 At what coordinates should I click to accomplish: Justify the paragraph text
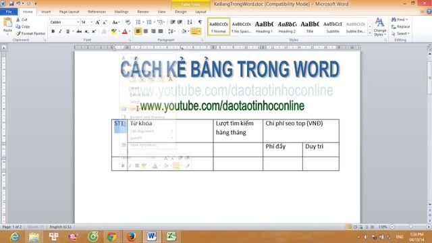(x=161, y=32)
